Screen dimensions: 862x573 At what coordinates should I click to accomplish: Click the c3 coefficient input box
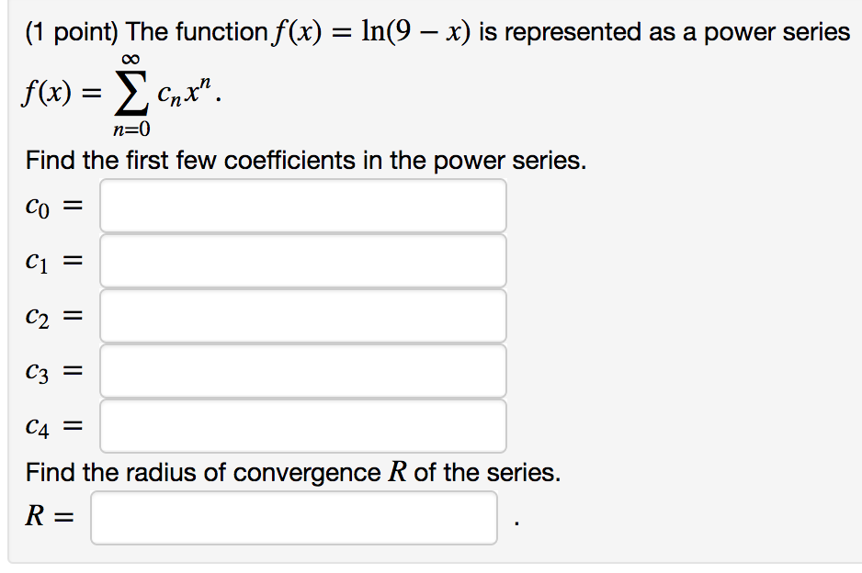tap(303, 370)
